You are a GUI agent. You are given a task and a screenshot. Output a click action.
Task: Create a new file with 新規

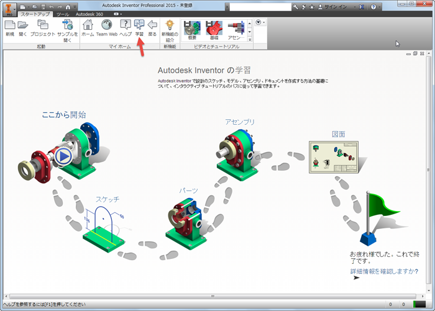tap(10, 28)
